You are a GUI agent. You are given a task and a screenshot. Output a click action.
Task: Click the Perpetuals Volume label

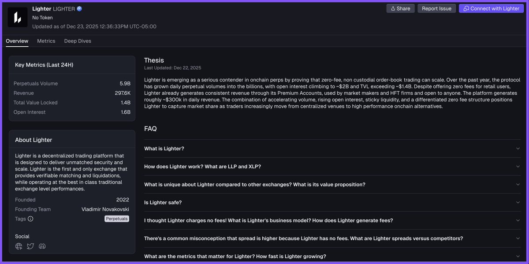pyautogui.click(x=36, y=84)
